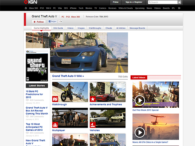Switch to the Message Boards tab

(x=137, y=28)
